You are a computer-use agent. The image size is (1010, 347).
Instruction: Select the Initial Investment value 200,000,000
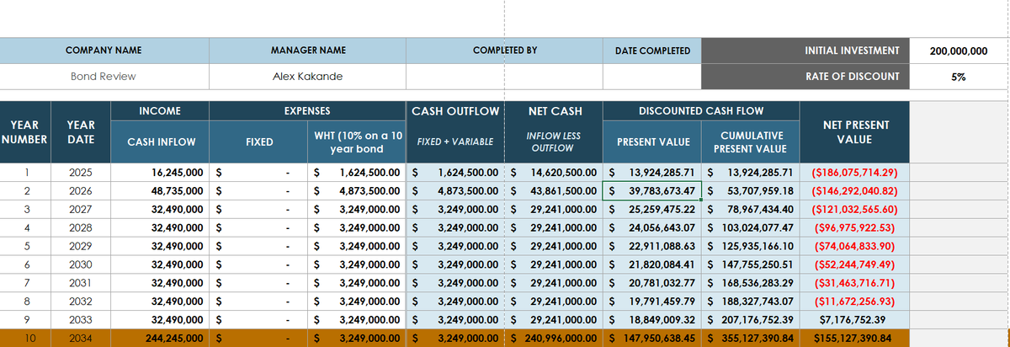pos(959,51)
